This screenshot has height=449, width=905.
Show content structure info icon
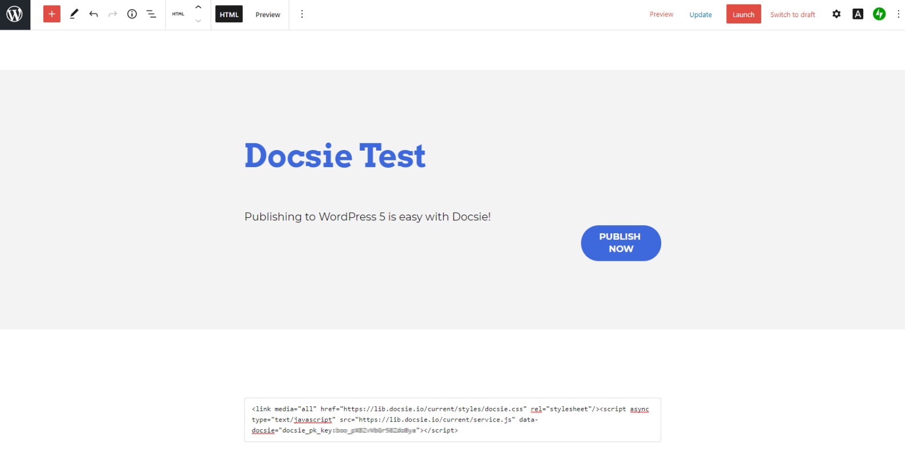pyautogui.click(x=132, y=14)
